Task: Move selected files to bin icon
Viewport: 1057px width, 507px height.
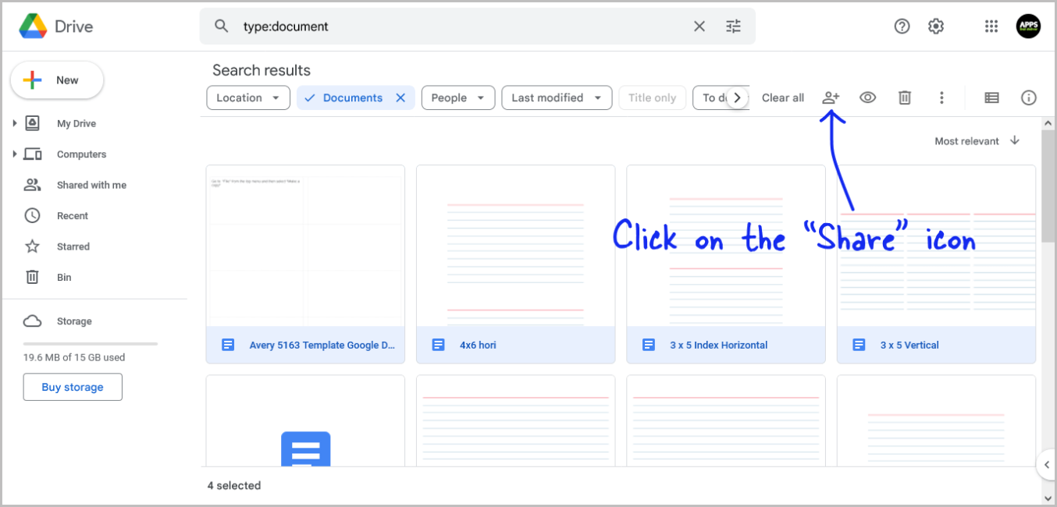Action: pos(905,97)
